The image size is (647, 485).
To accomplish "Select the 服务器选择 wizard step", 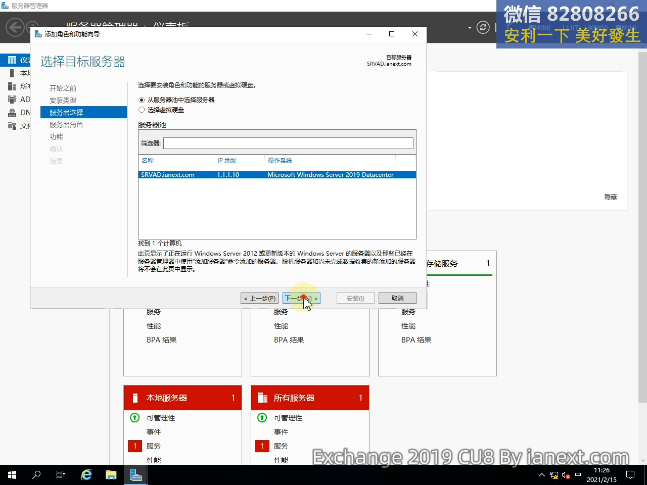I will pos(83,112).
